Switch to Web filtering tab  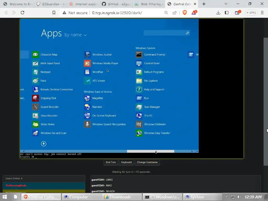pos(149,4)
